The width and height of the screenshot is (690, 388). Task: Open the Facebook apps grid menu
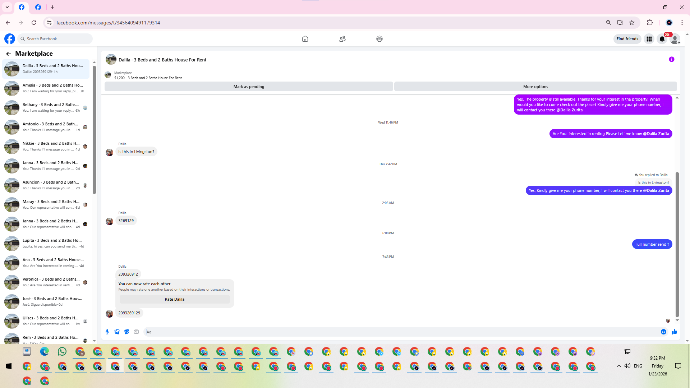649,39
